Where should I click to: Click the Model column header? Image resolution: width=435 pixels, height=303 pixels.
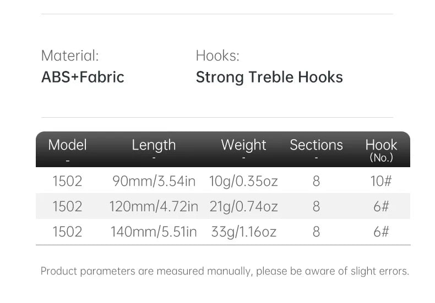click(x=67, y=145)
